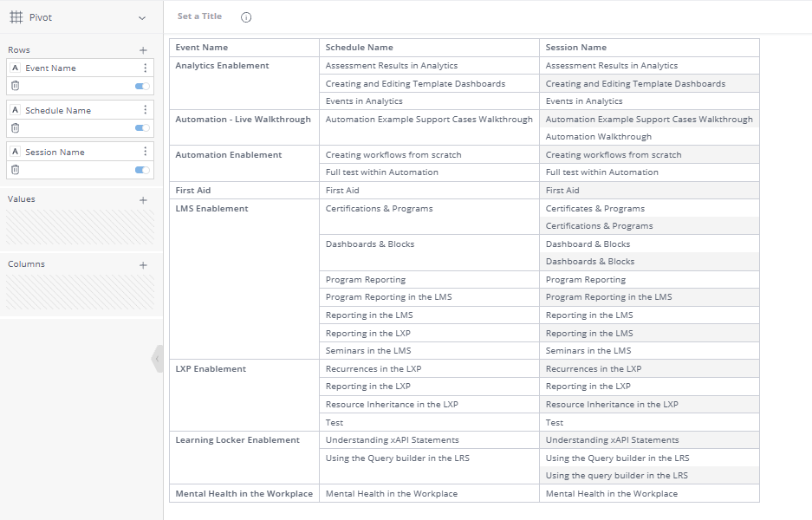
Task: Collapse the left sidebar with the edge arrow
Action: (157, 358)
